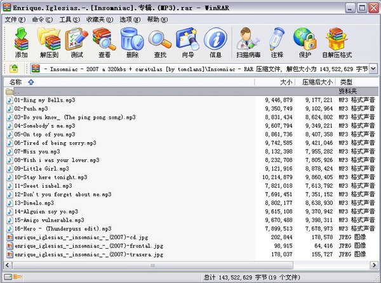Select file 11-Sweet isabel.mp3
Viewport: 381px width, 283px height.
[x=43, y=186]
